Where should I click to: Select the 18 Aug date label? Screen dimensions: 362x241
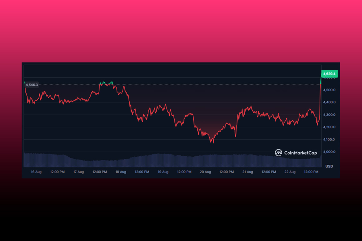(x=121, y=172)
